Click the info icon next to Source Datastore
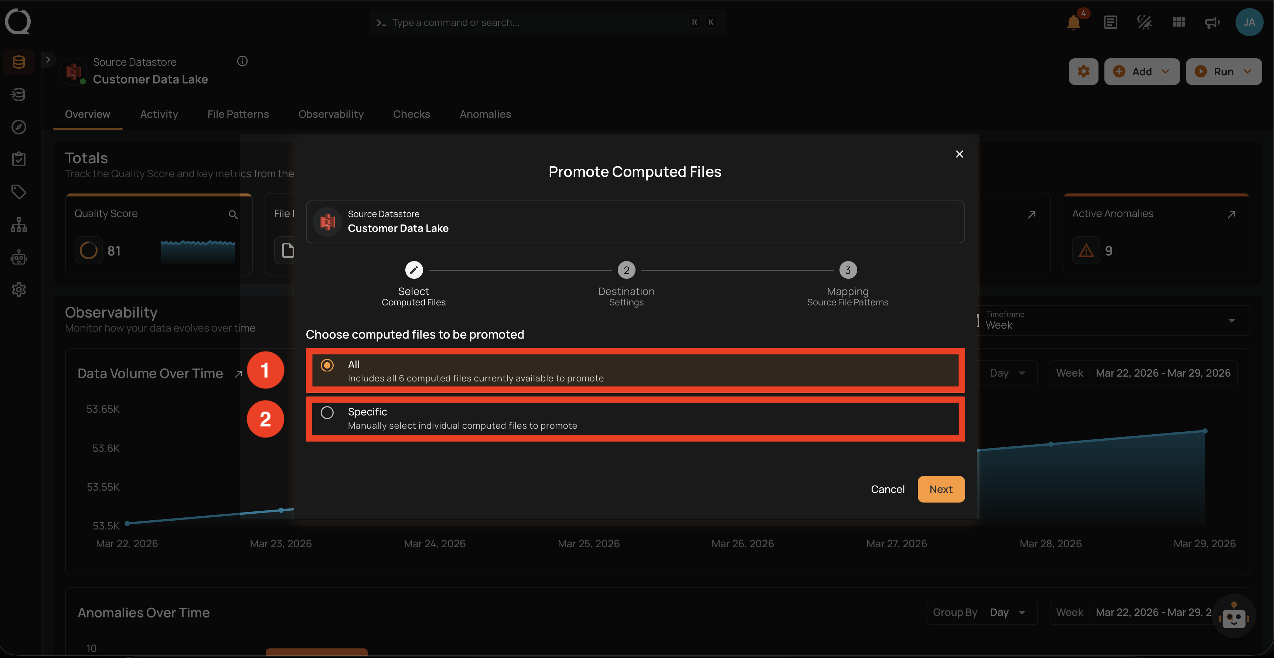The height and width of the screenshot is (658, 1274). pos(242,61)
